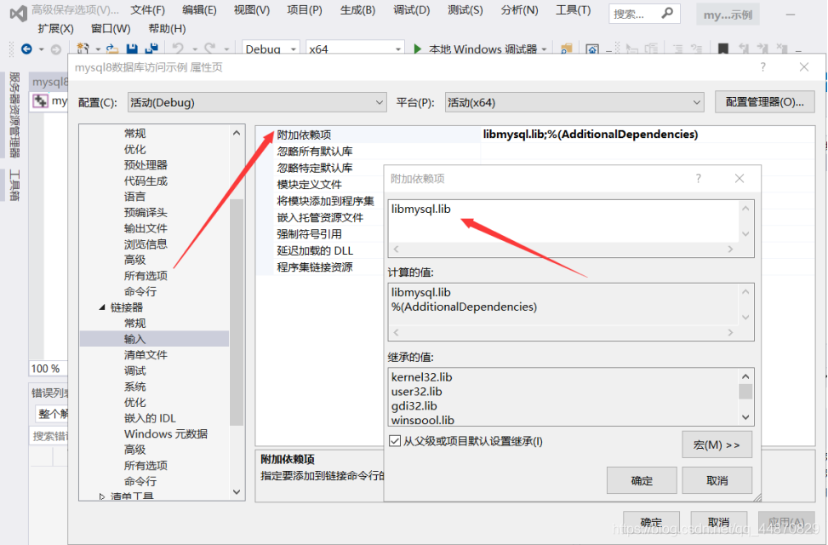The image size is (828, 545).
Task: Click the undo toolbar icon
Action: click(178, 49)
